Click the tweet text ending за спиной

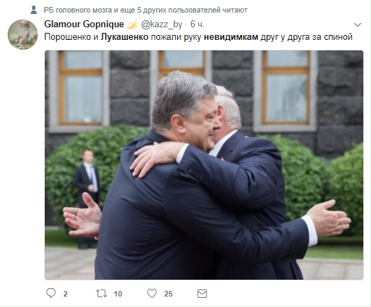198,37
